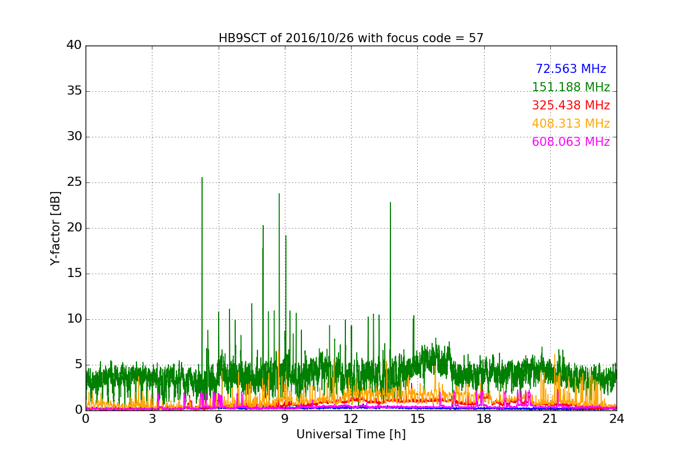Click the y-axis tick label 20
Screen dimensions: 685x456
click(74, 228)
